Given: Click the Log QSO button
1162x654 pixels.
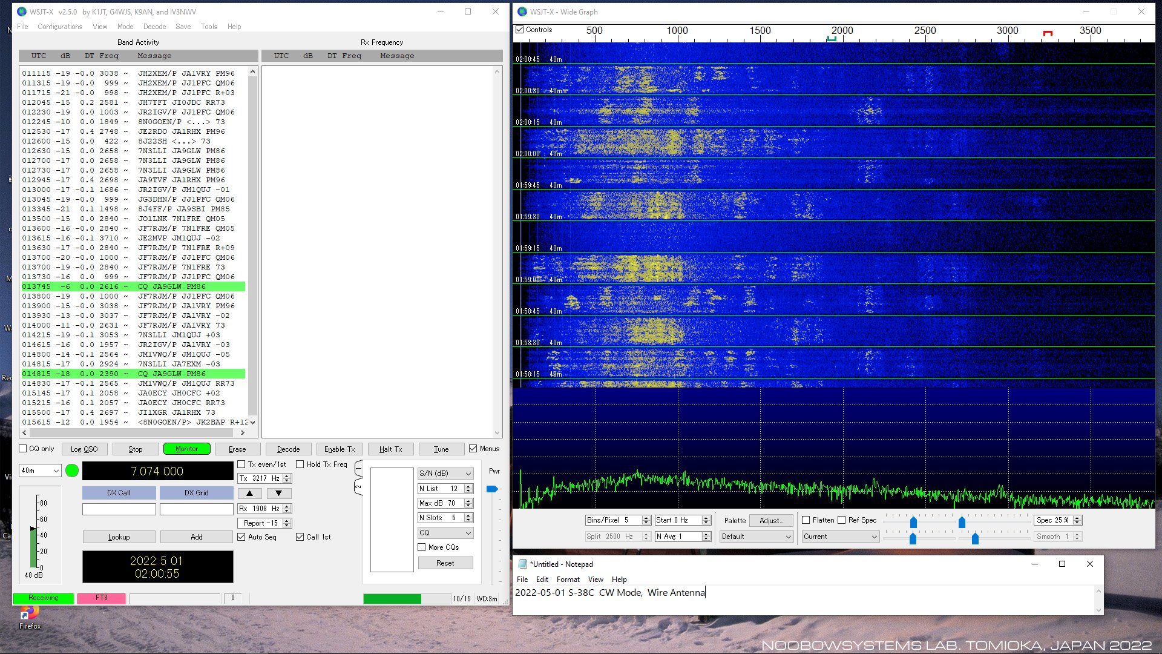Looking at the screenshot, I should point(84,449).
